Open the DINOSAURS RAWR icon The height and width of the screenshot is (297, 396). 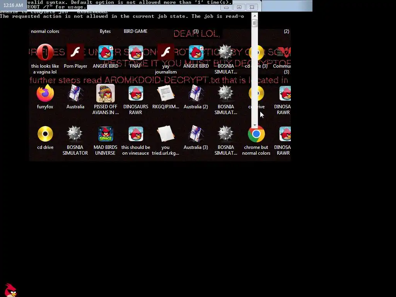click(136, 94)
